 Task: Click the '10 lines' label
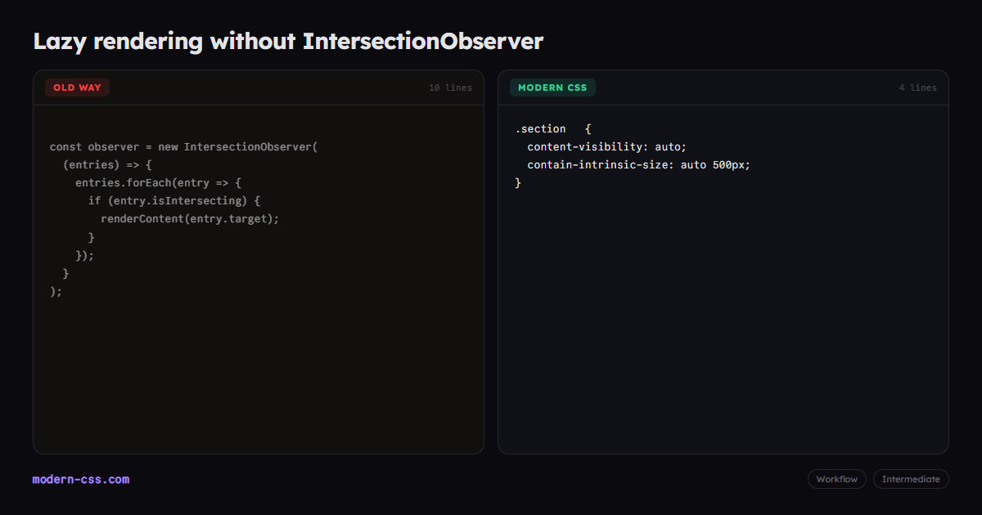coord(451,87)
